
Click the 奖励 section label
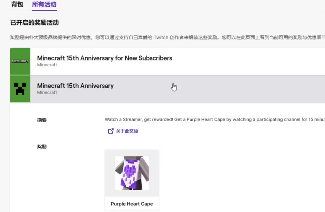42,147
